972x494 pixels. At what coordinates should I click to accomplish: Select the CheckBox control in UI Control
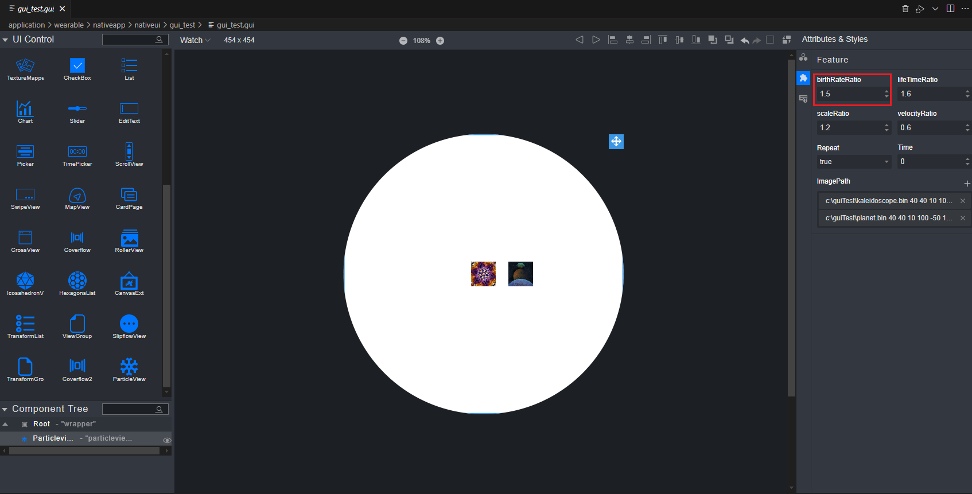click(x=77, y=68)
